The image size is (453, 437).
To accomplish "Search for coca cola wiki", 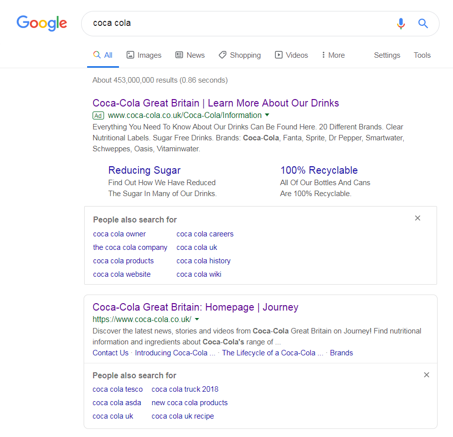I will pyautogui.click(x=199, y=274).
